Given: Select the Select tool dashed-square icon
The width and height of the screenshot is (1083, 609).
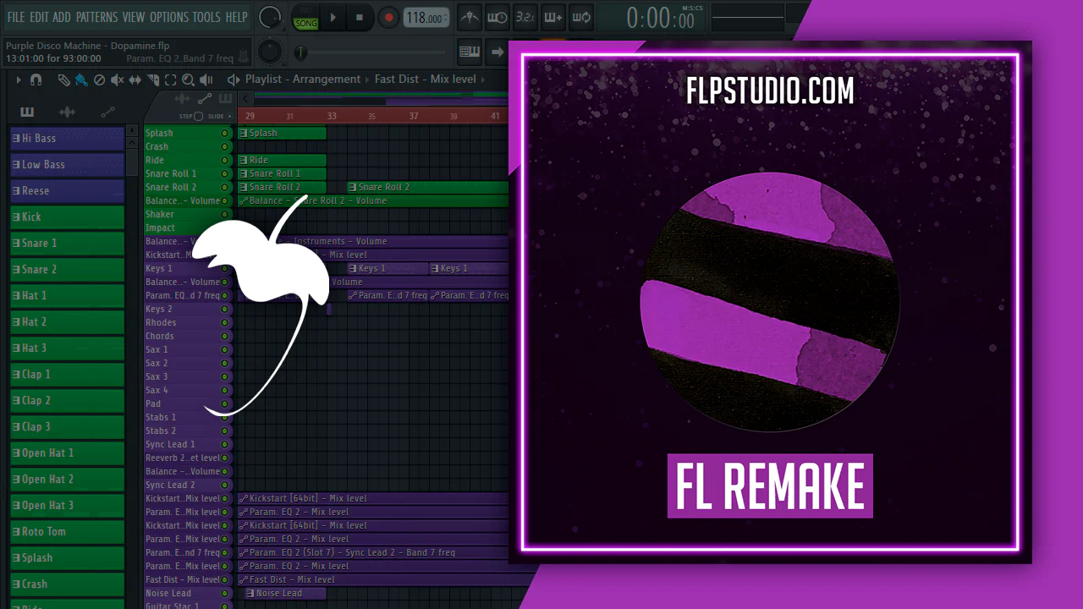Looking at the screenshot, I should coord(170,80).
